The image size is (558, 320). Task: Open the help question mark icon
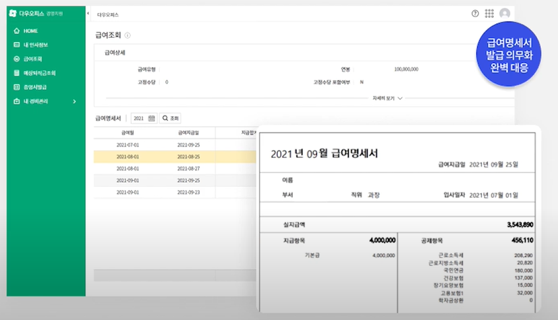click(475, 14)
